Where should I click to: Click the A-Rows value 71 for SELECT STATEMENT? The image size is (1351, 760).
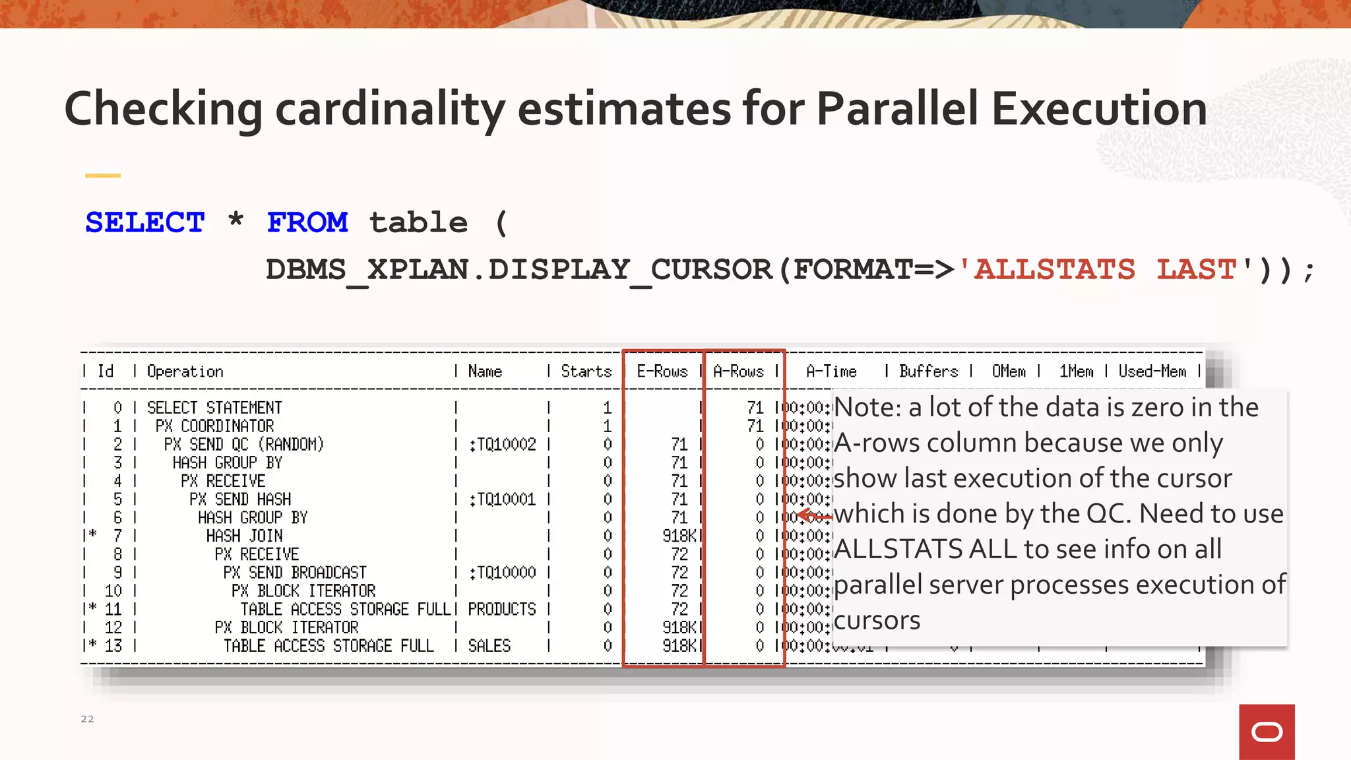(x=755, y=408)
